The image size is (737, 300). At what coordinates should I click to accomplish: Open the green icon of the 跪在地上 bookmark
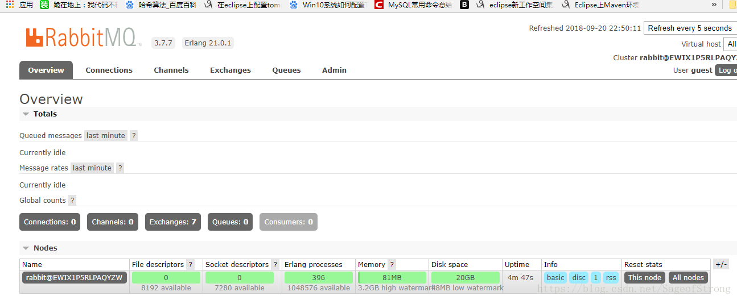click(44, 5)
